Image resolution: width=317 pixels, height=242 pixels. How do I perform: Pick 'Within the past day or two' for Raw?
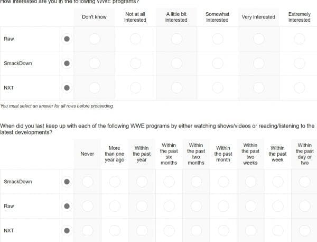(x=304, y=206)
